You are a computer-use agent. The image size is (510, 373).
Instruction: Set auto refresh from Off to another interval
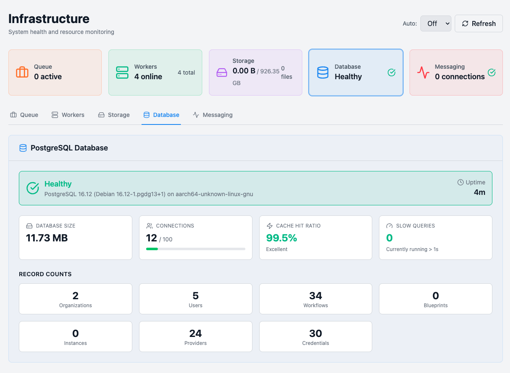tap(435, 23)
